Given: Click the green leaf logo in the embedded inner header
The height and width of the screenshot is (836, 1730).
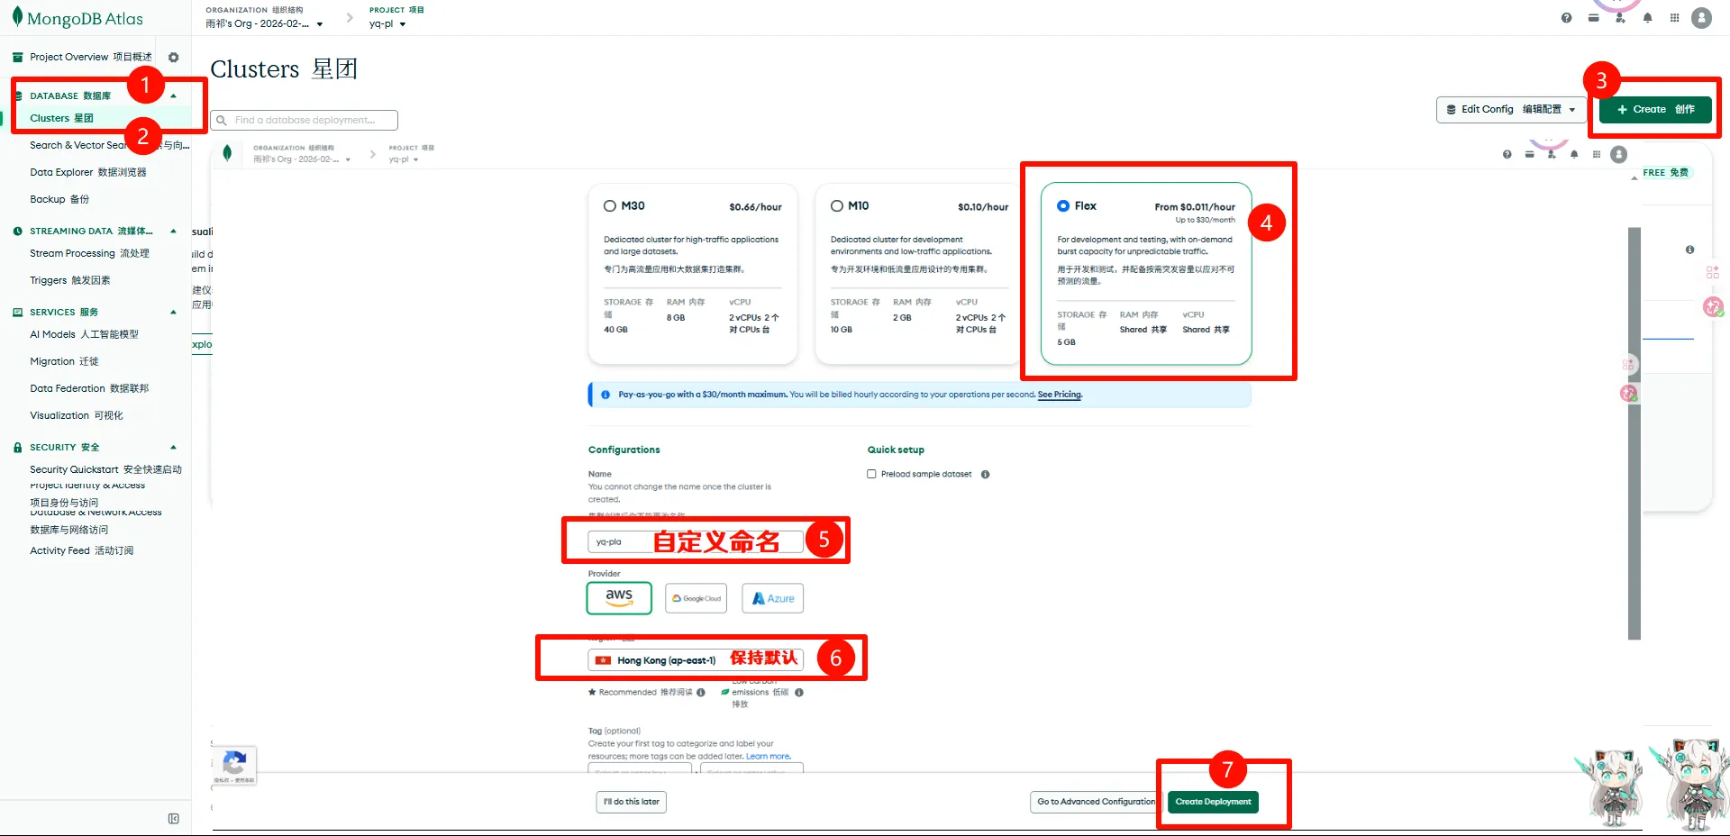Looking at the screenshot, I should (x=227, y=153).
